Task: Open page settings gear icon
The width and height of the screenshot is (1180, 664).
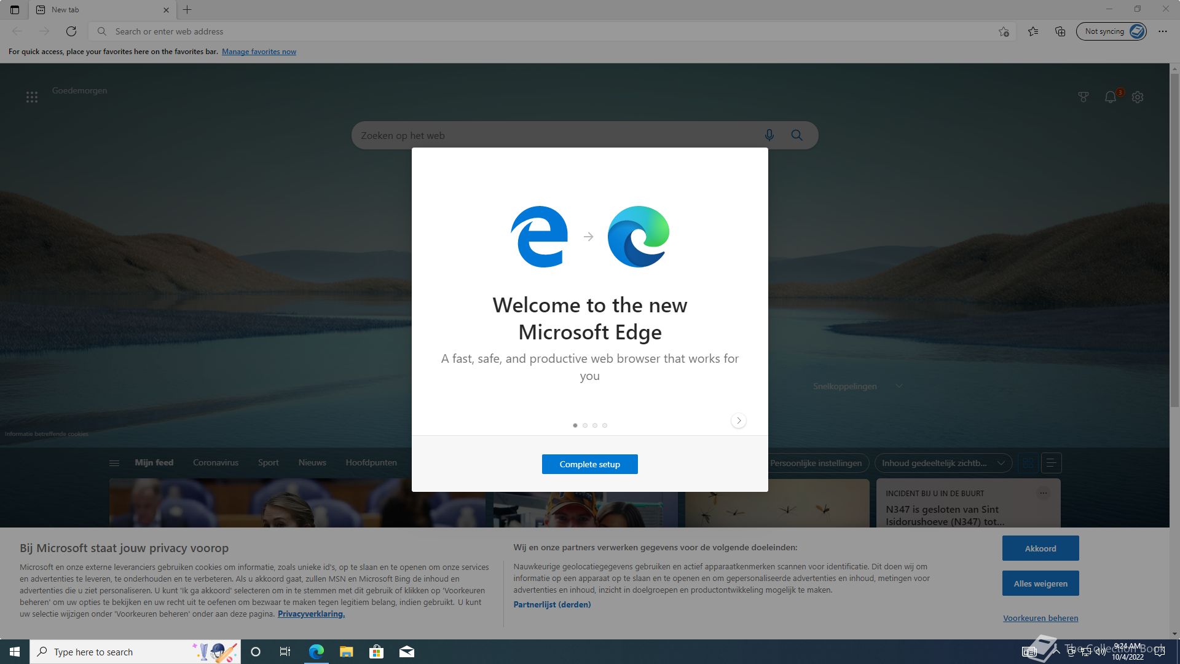Action: point(1138,97)
